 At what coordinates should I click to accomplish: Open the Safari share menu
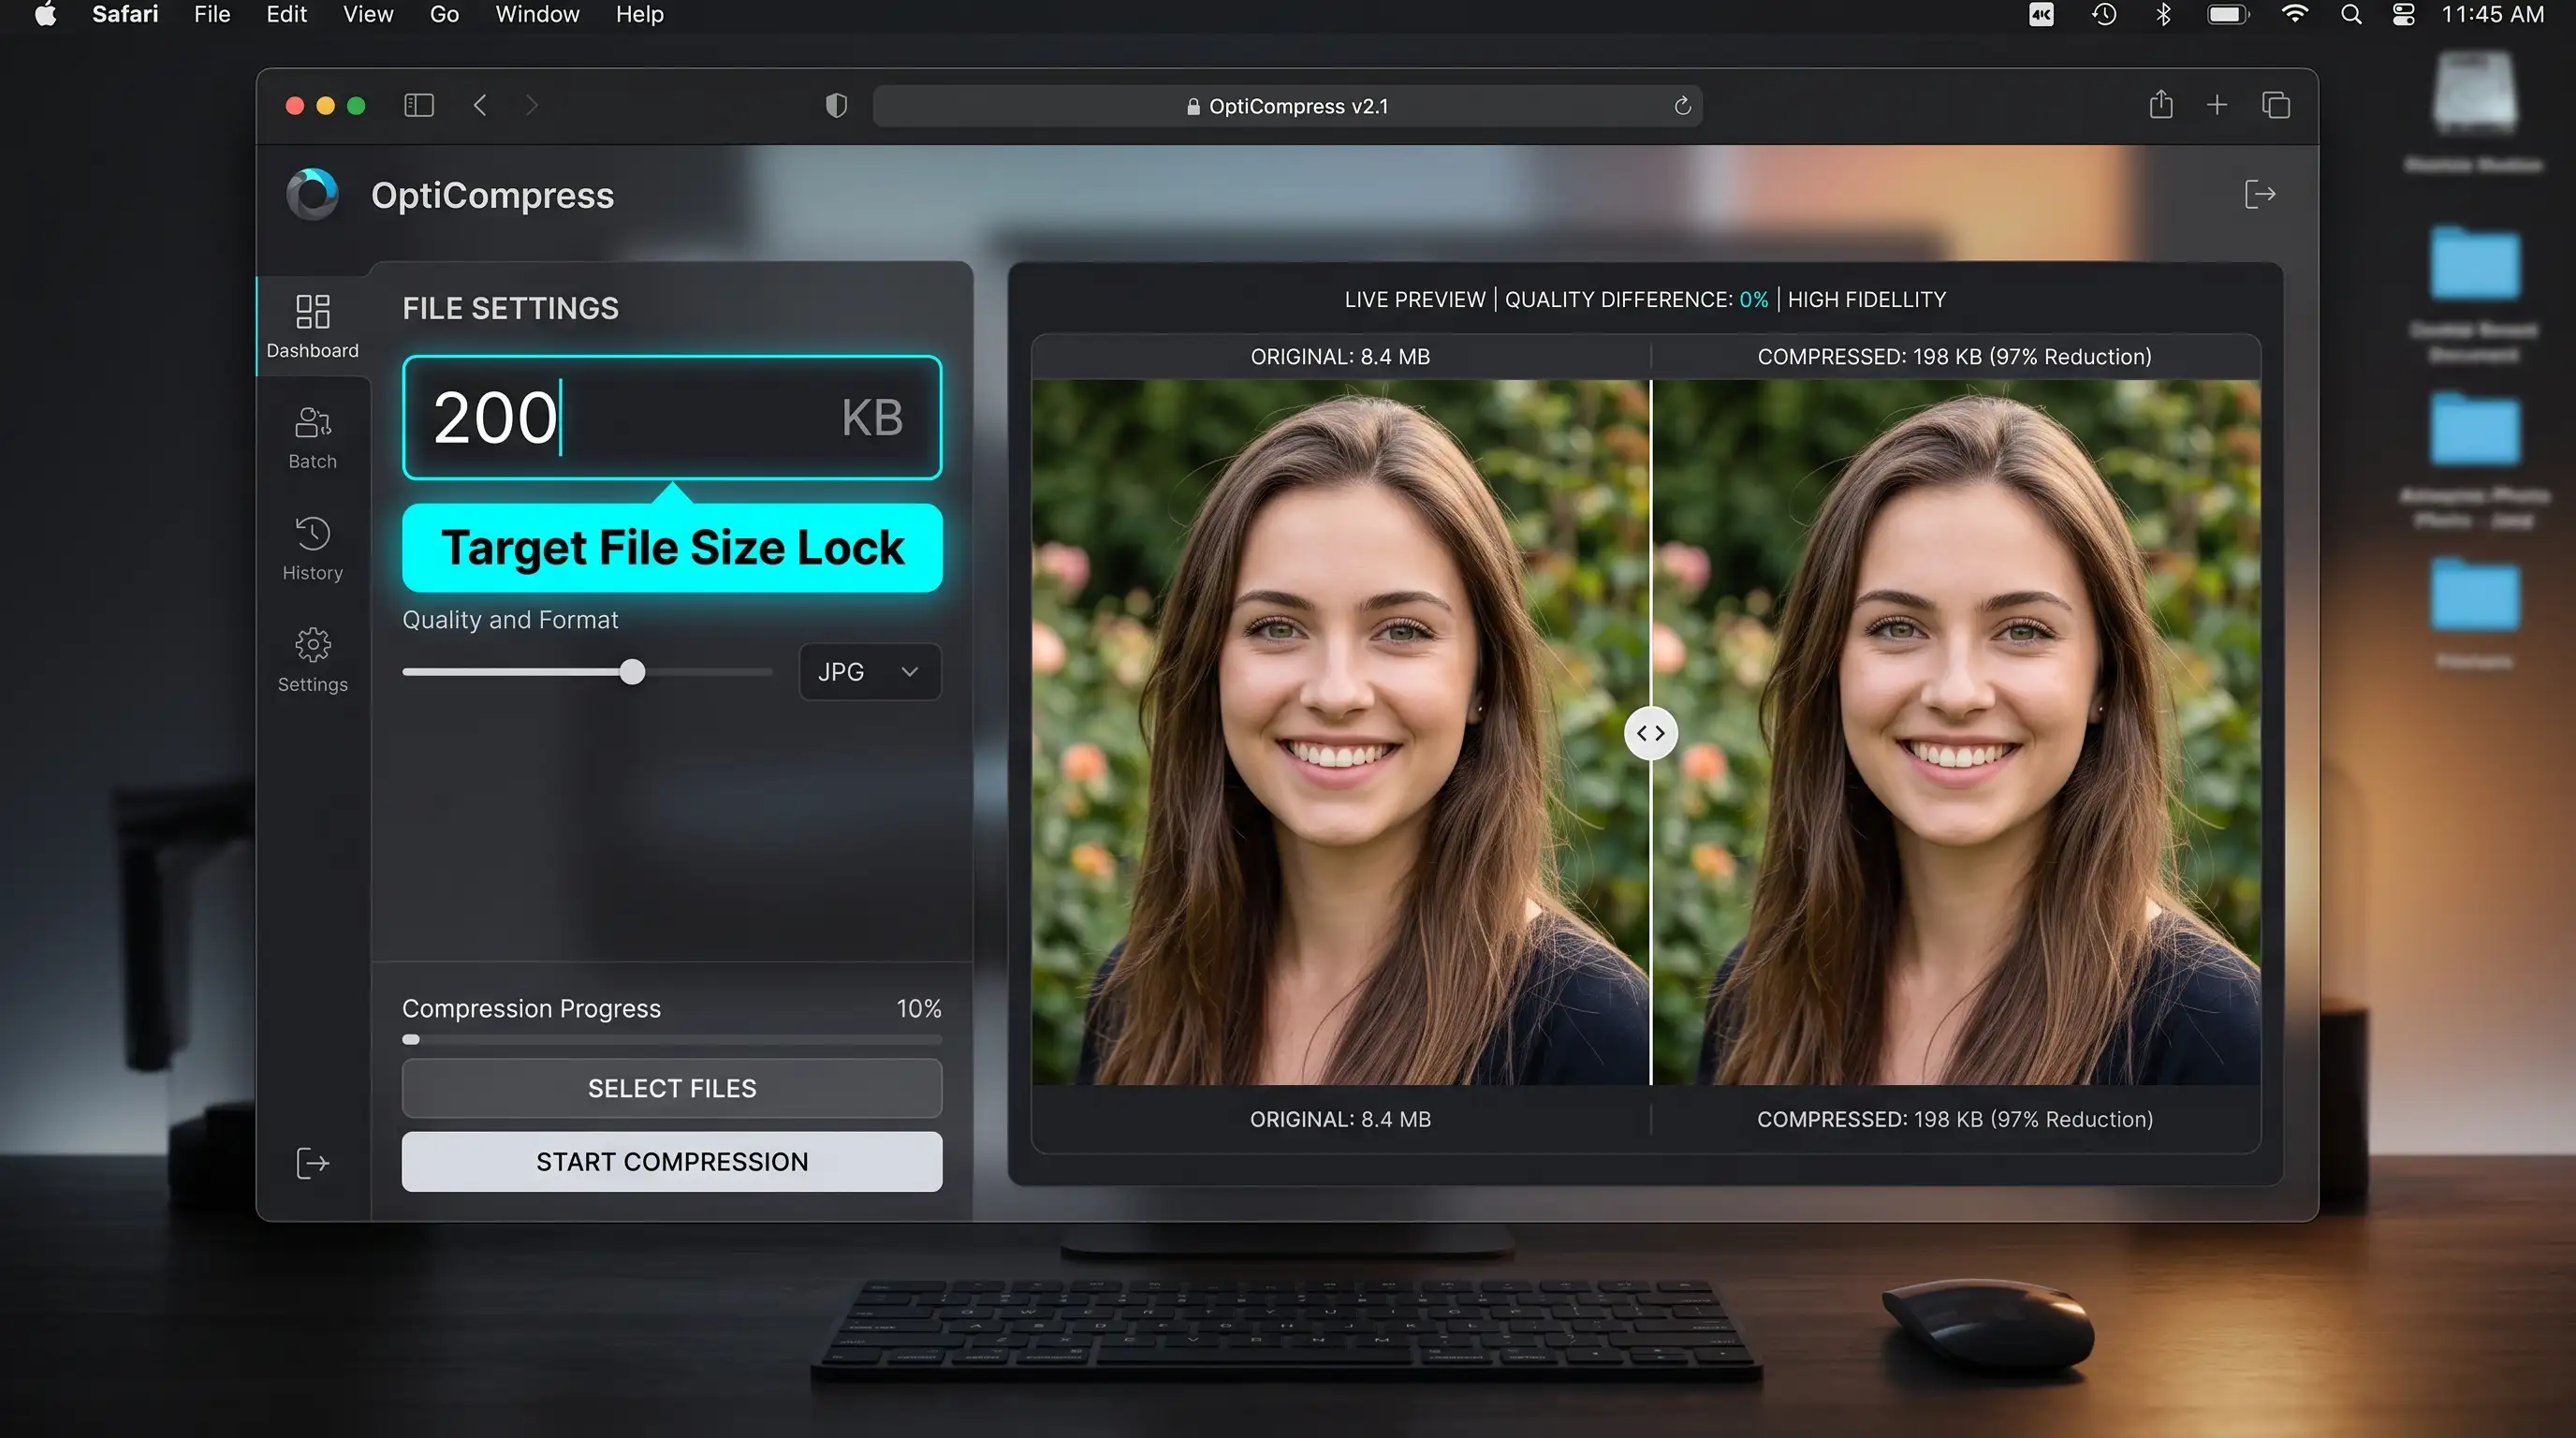pyautogui.click(x=2160, y=104)
